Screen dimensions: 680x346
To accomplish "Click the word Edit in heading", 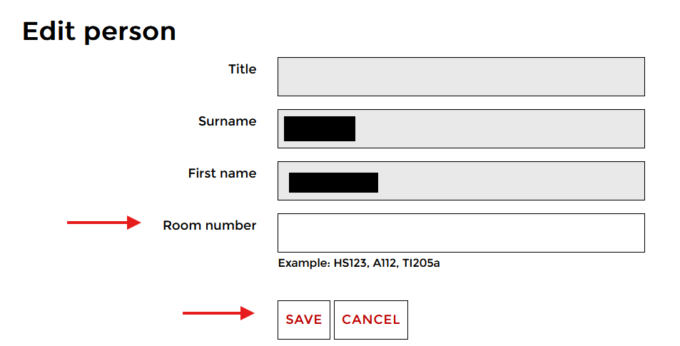I will pos(49,31).
